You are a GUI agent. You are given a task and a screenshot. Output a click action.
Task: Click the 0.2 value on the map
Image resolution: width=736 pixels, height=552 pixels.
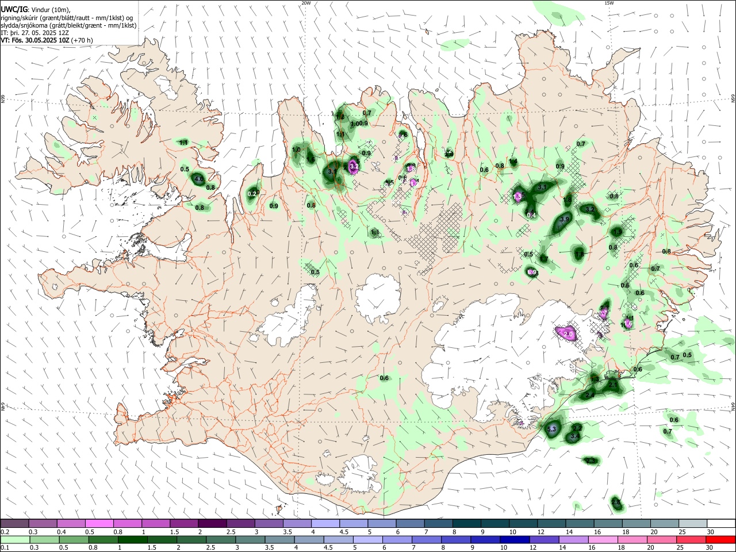tap(252, 194)
